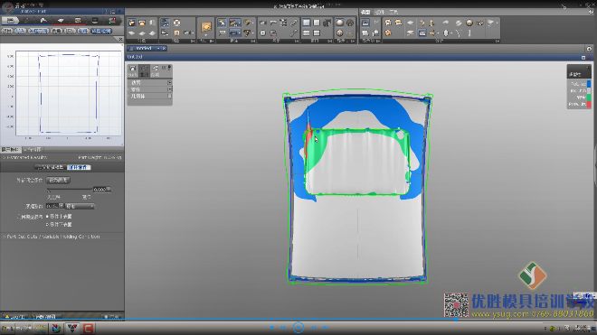The width and height of the screenshot is (597, 335).
Task: Click the slider track beside the 0.000 field
Action: click(x=70, y=189)
